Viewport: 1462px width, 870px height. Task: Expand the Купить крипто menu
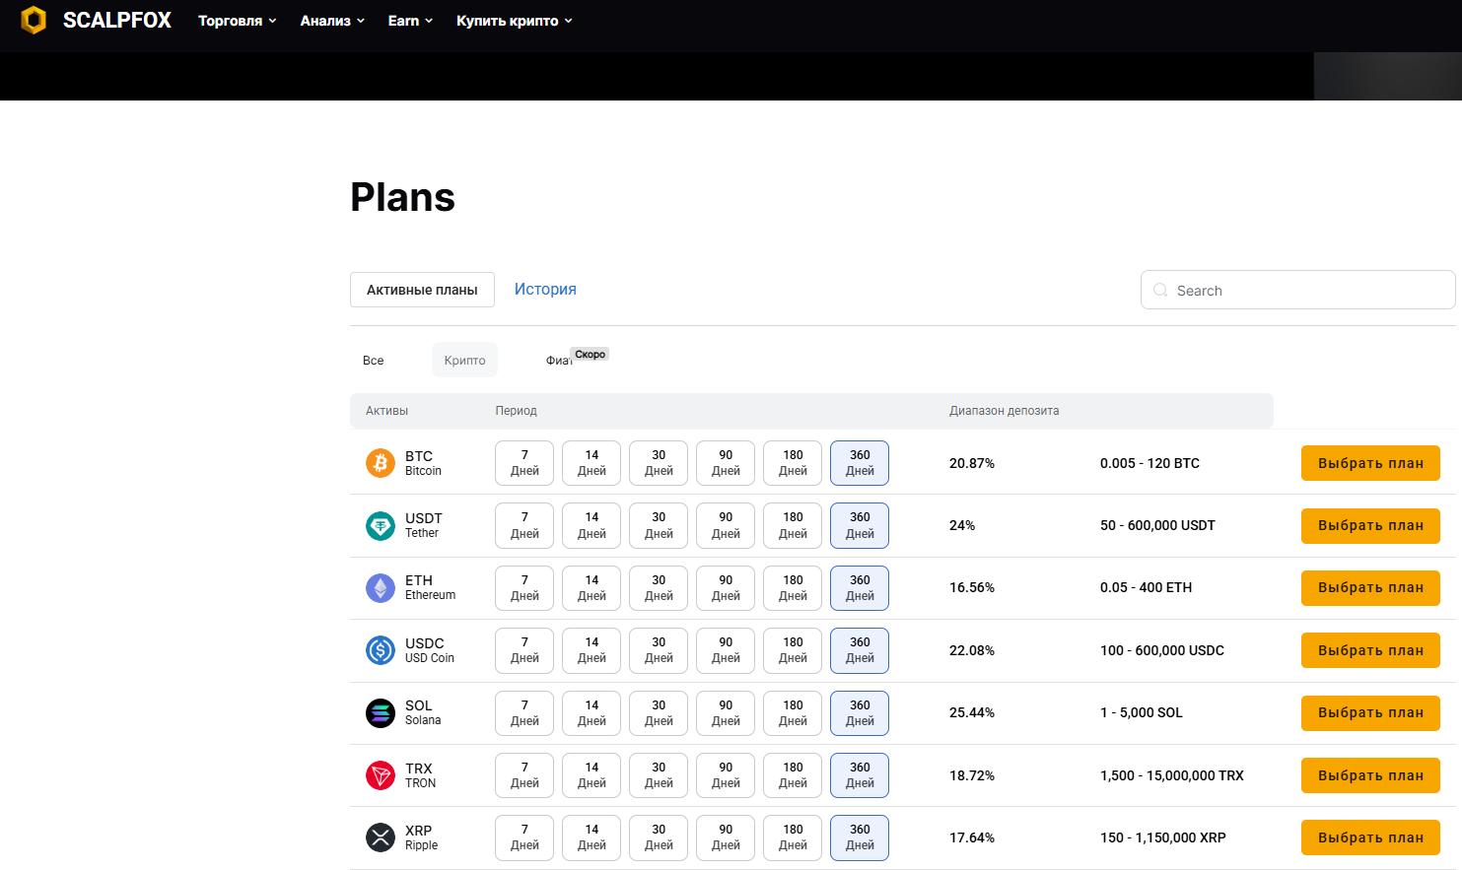coord(515,21)
